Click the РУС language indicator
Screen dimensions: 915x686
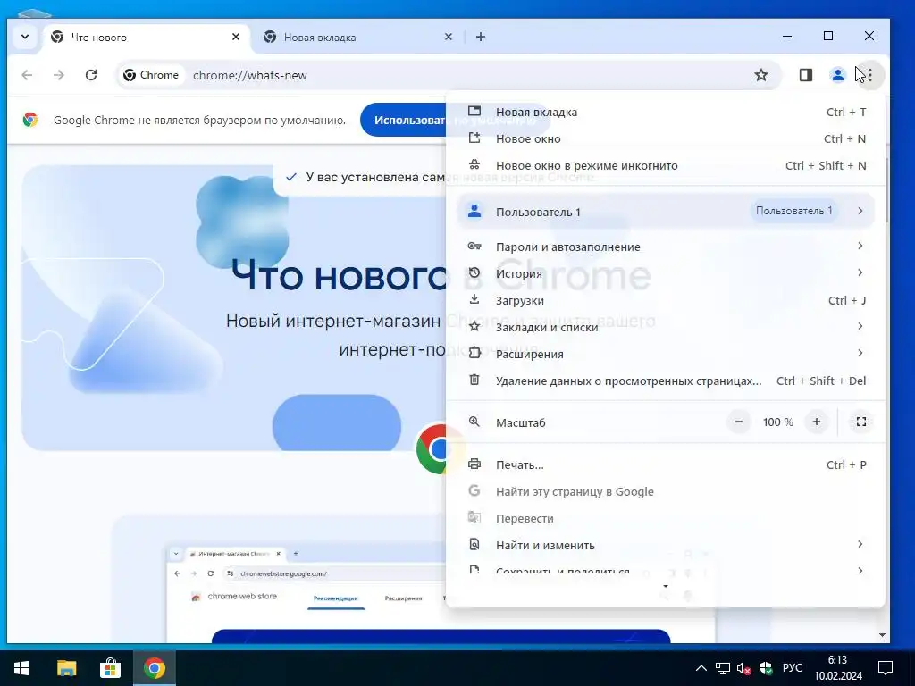tap(792, 668)
